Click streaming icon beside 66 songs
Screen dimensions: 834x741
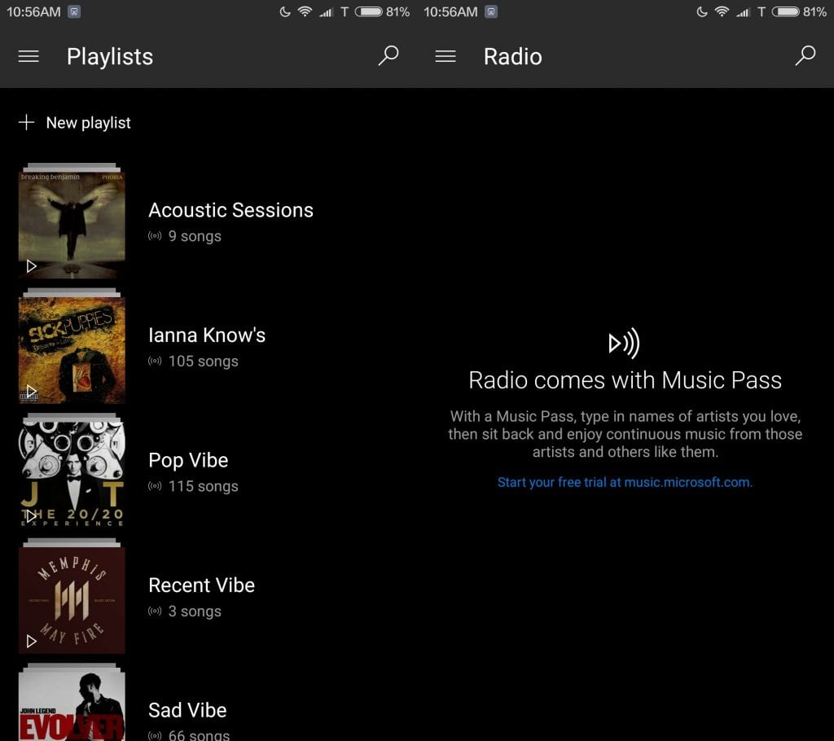click(155, 735)
